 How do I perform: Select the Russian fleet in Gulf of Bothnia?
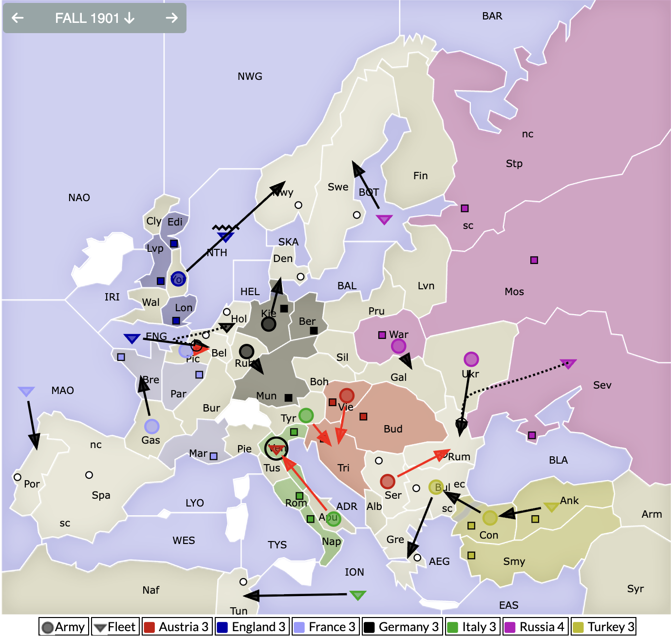(384, 219)
